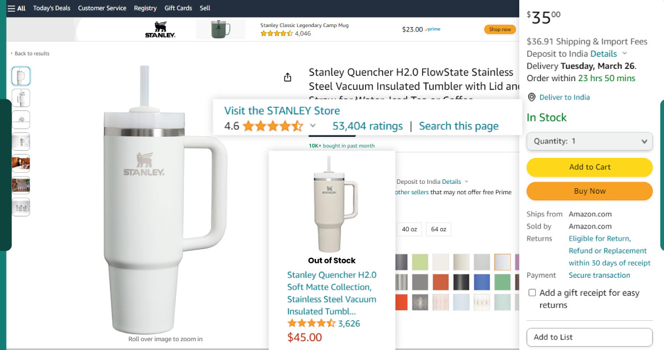Expand Details for Shipping & Import Fees Deposit

[x=603, y=54]
